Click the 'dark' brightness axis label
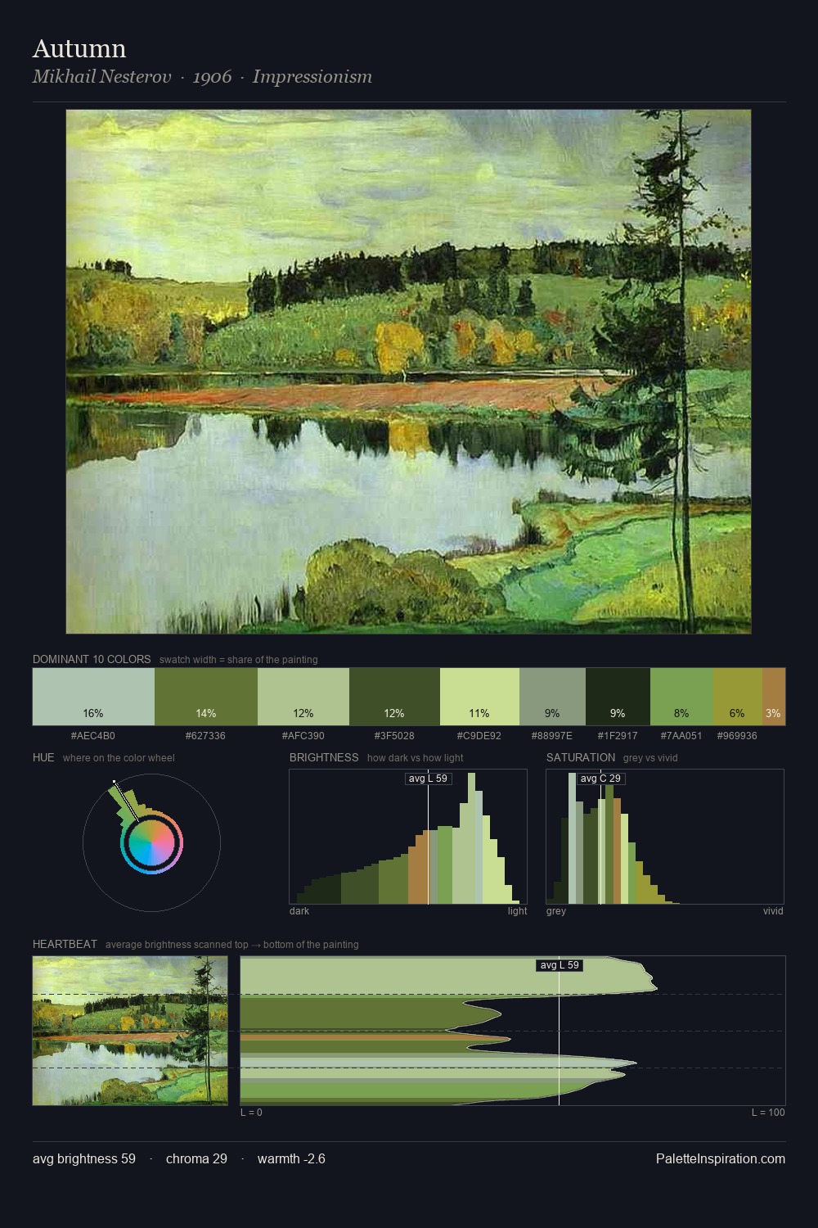 point(299,910)
